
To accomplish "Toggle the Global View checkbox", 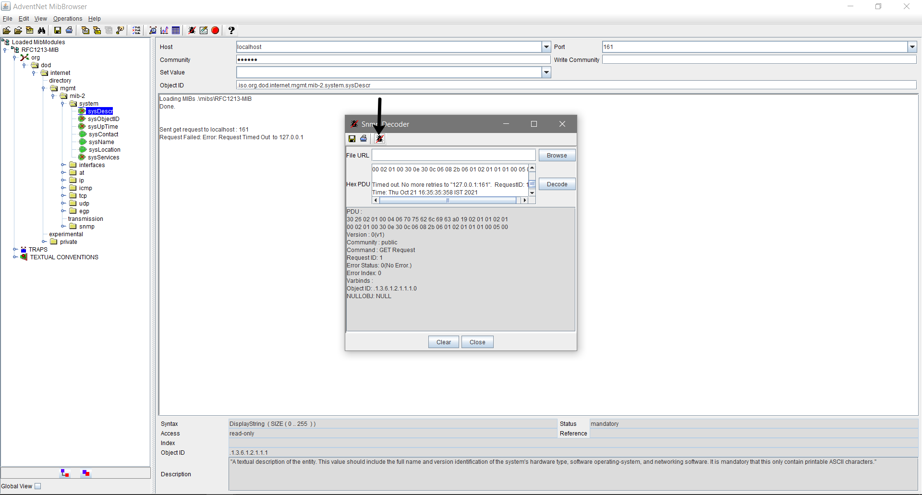I will coord(38,486).
